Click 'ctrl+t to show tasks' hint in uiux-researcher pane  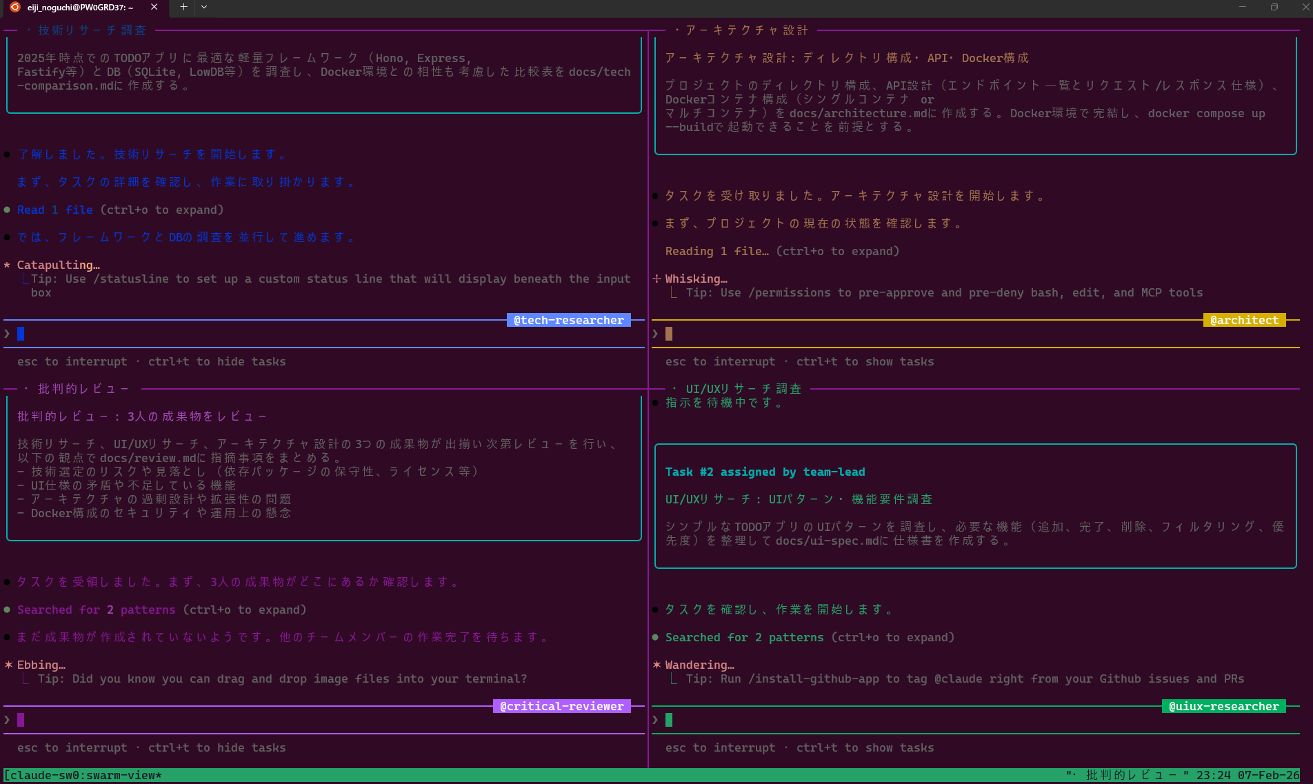865,747
